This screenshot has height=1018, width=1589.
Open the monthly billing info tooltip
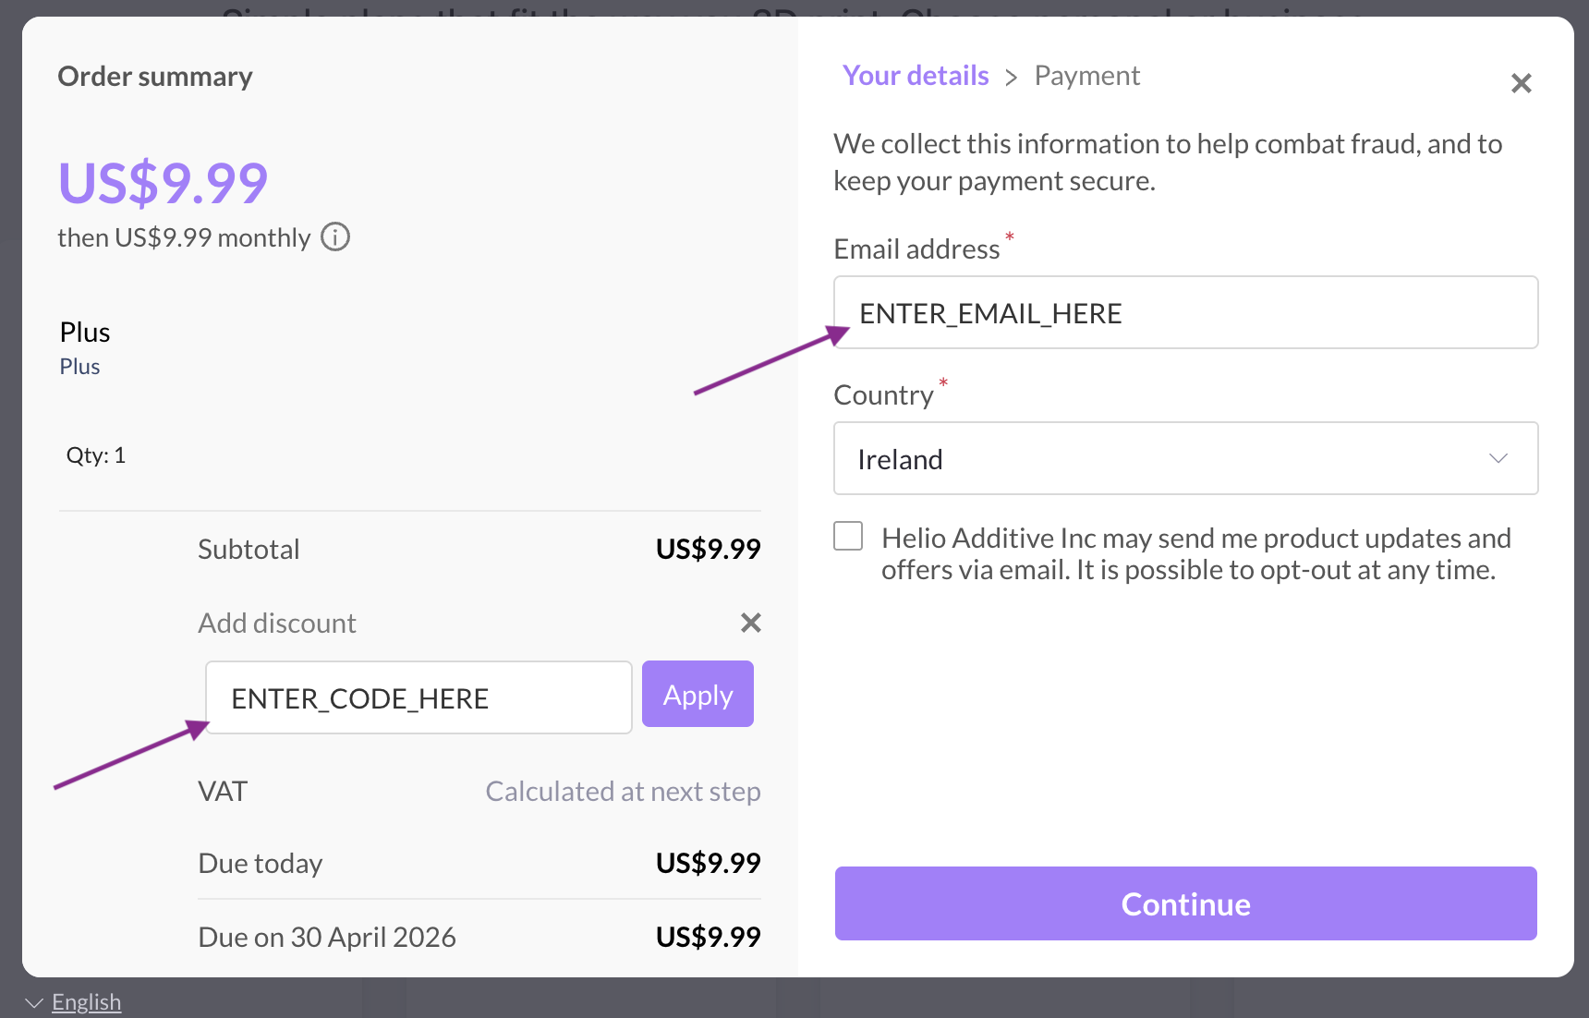click(334, 237)
